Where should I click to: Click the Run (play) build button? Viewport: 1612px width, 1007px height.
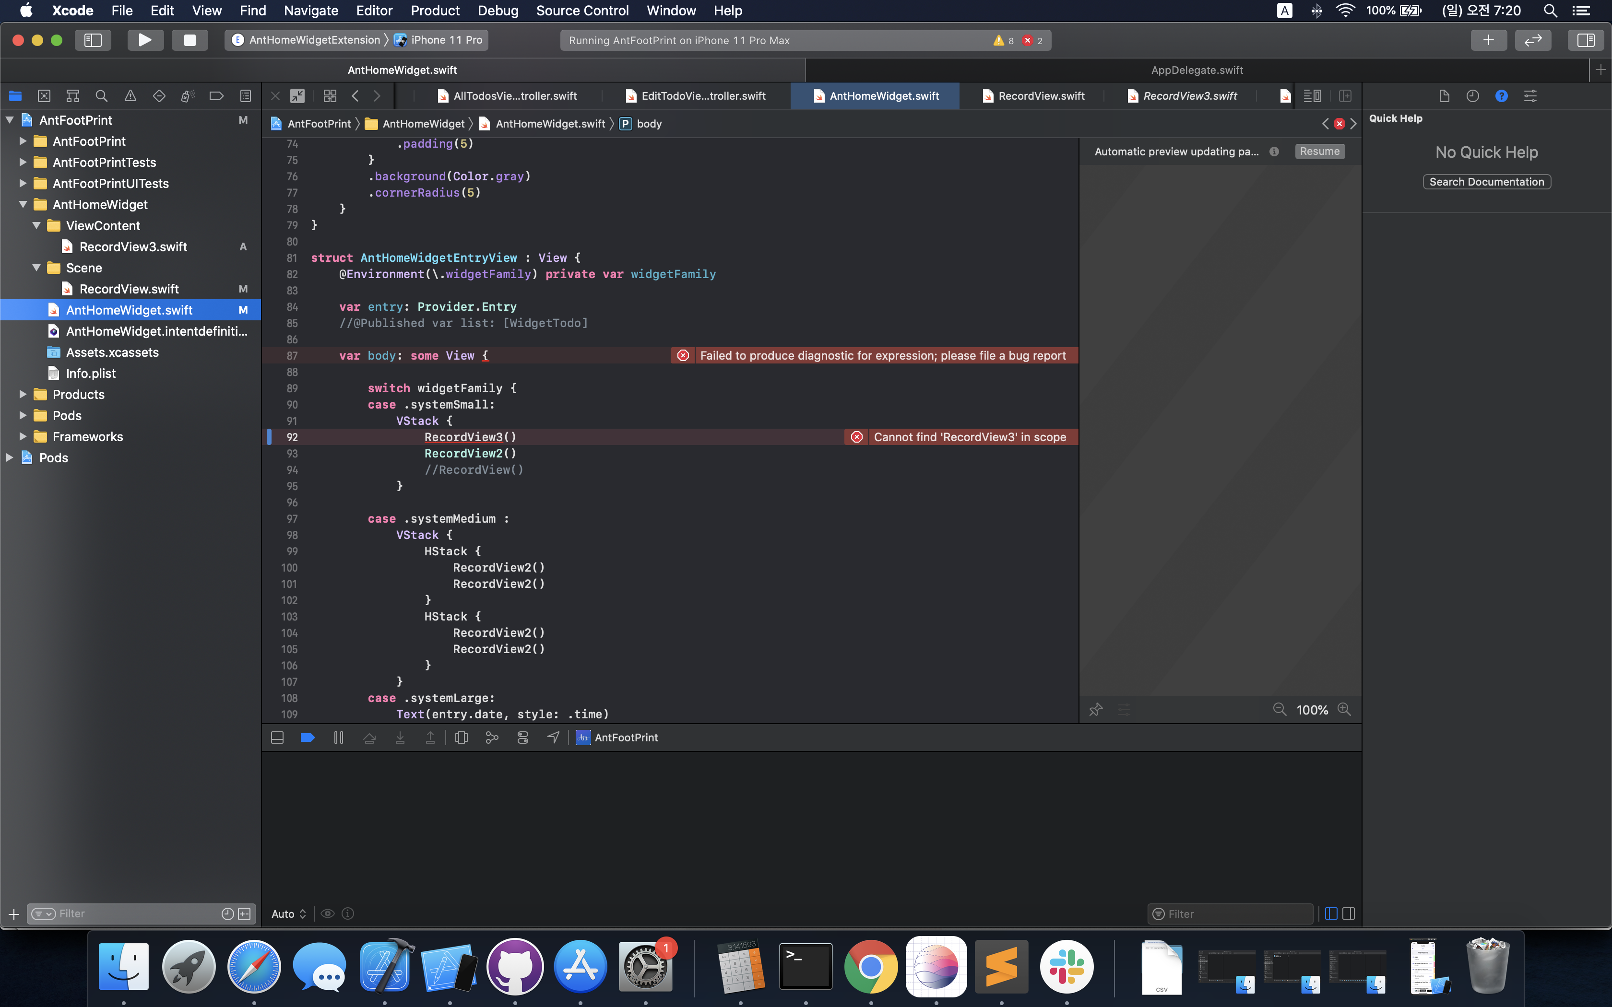[144, 40]
